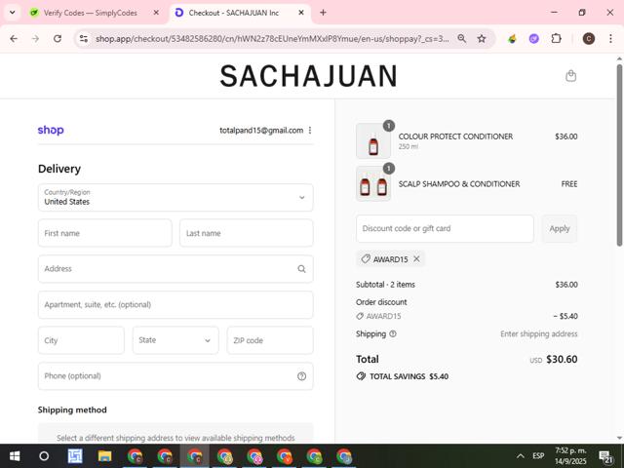Close the Checkout - SACHAJUAN tab
Viewport: 624px width, 468px height.
[x=301, y=13]
